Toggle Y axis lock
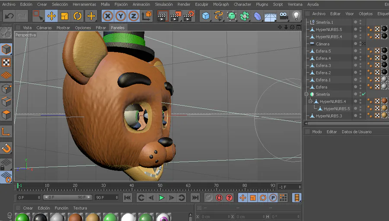This screenshot has height=221, width=389. pyautogui.click(x=121, y=16)
